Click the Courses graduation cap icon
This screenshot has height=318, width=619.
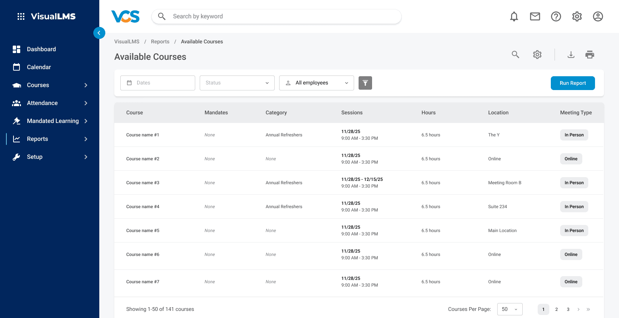click(x=16, y=85)
